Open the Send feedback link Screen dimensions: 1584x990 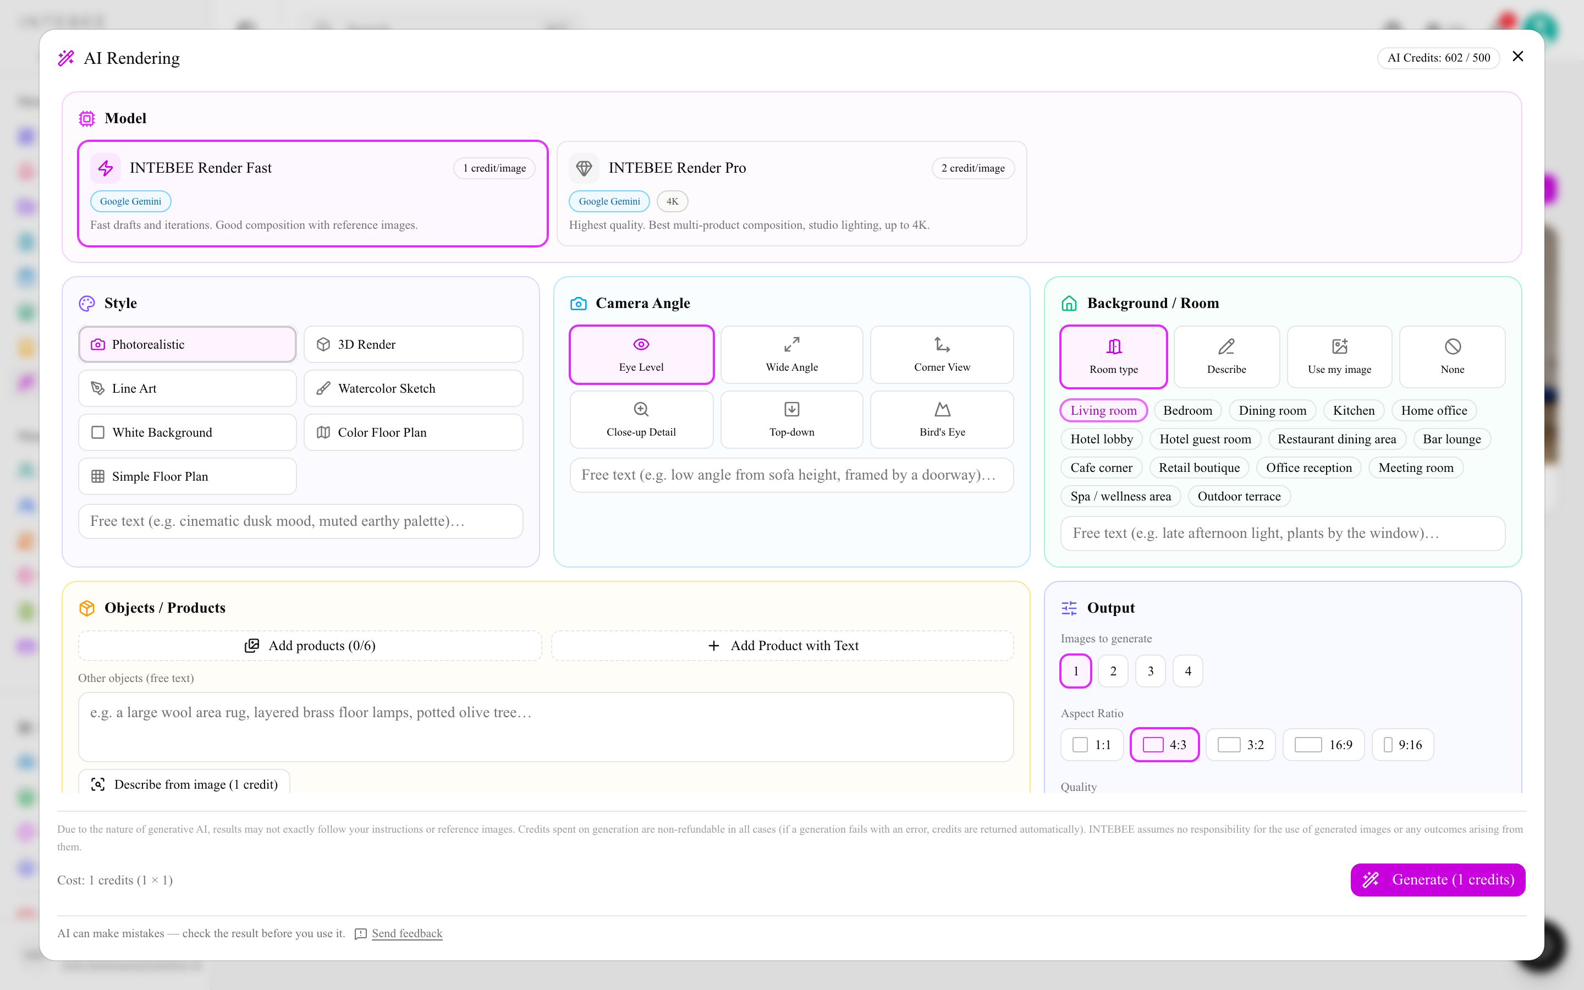[x=406, y=933]
